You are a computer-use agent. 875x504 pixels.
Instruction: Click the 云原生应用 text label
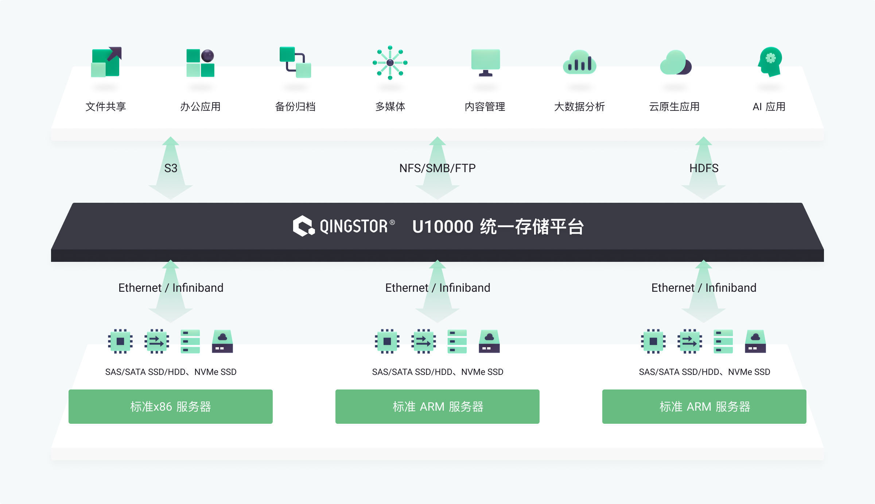coord(674,106)
